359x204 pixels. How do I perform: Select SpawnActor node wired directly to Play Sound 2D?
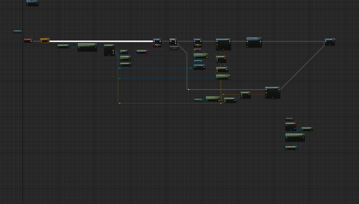click(273, 93)
